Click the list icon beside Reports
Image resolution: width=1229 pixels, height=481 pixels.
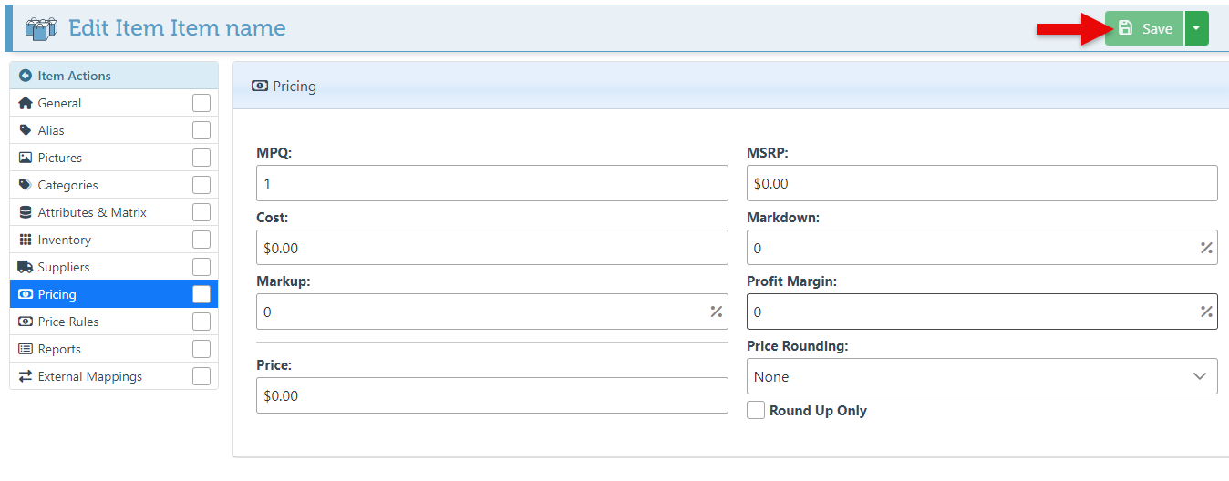tap(26, 349)
